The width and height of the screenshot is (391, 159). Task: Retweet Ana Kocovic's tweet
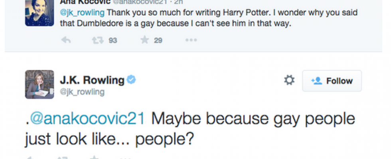coord(98,40)
